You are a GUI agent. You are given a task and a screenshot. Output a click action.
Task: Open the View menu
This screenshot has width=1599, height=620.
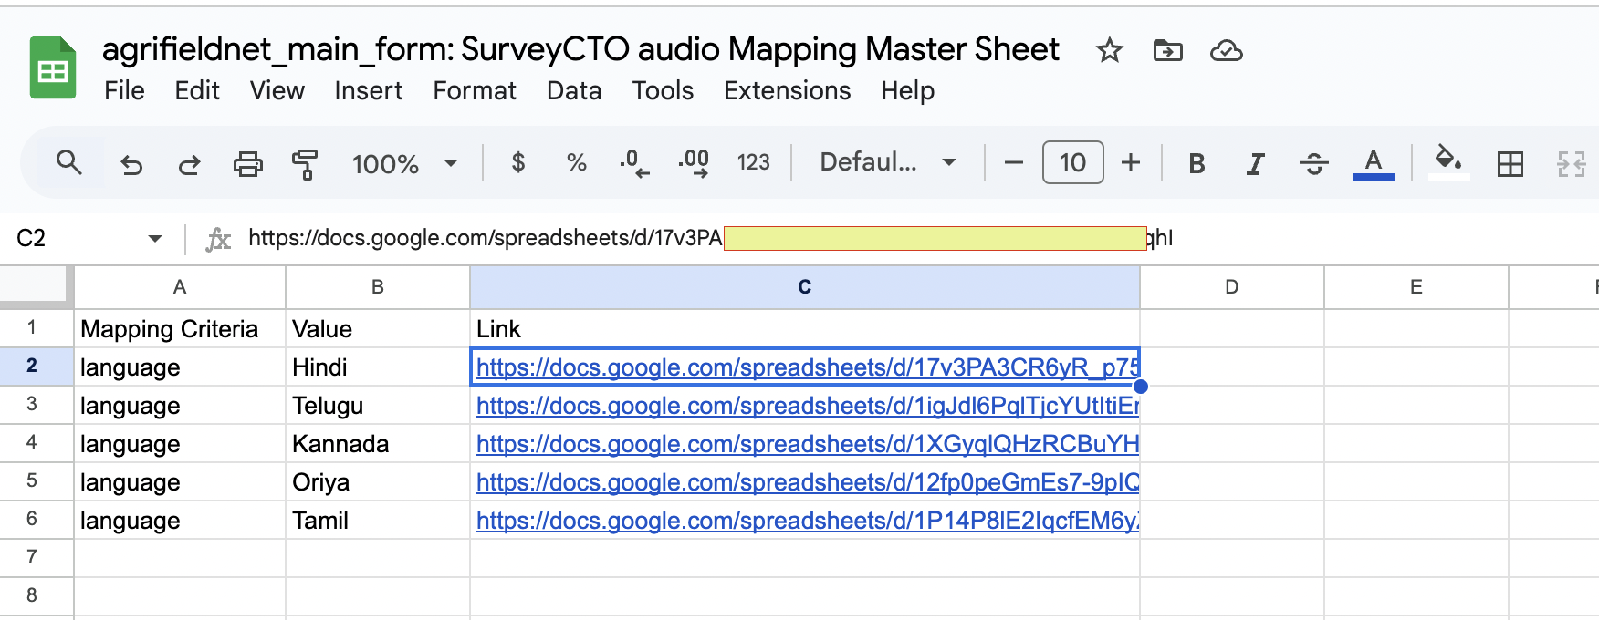click(x=277, y=90)
